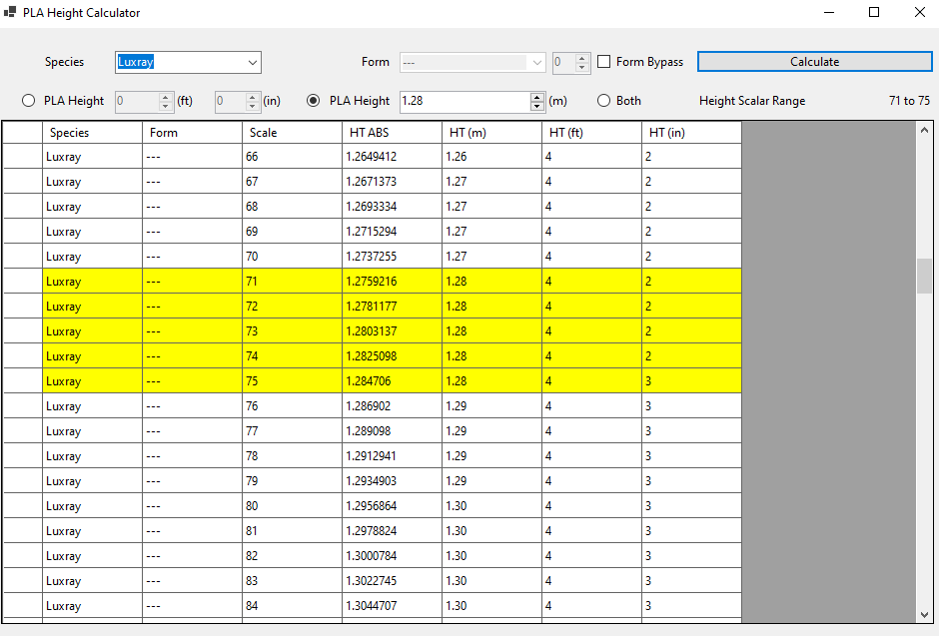Viewport: 939px width, 636px height.
Task: Click down arrow on PLA Height meters spinner
Action: (537, 106)
